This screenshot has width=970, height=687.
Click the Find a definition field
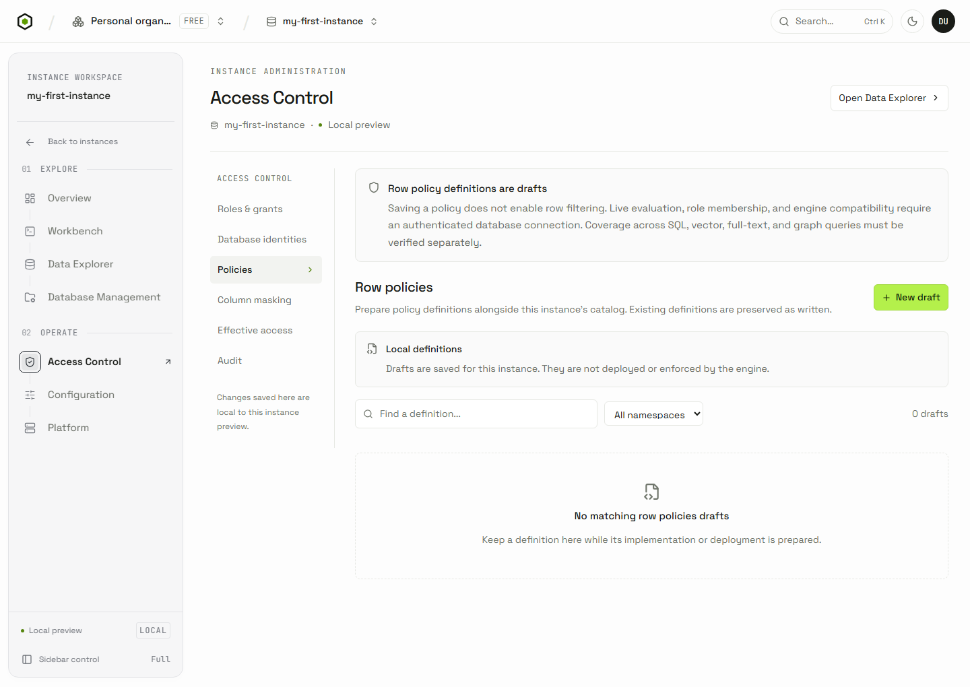tap(476, 414)
